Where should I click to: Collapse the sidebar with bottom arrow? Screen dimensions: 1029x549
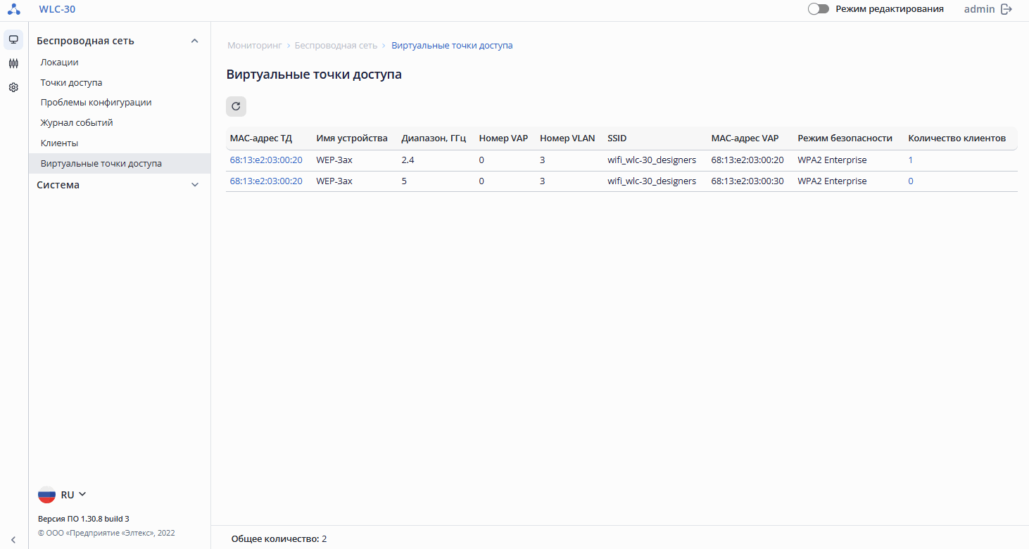13,540
